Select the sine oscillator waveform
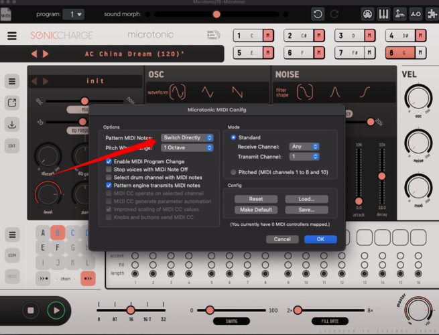The height and width of the screenshot is (335, 439). tap(178, 92)
